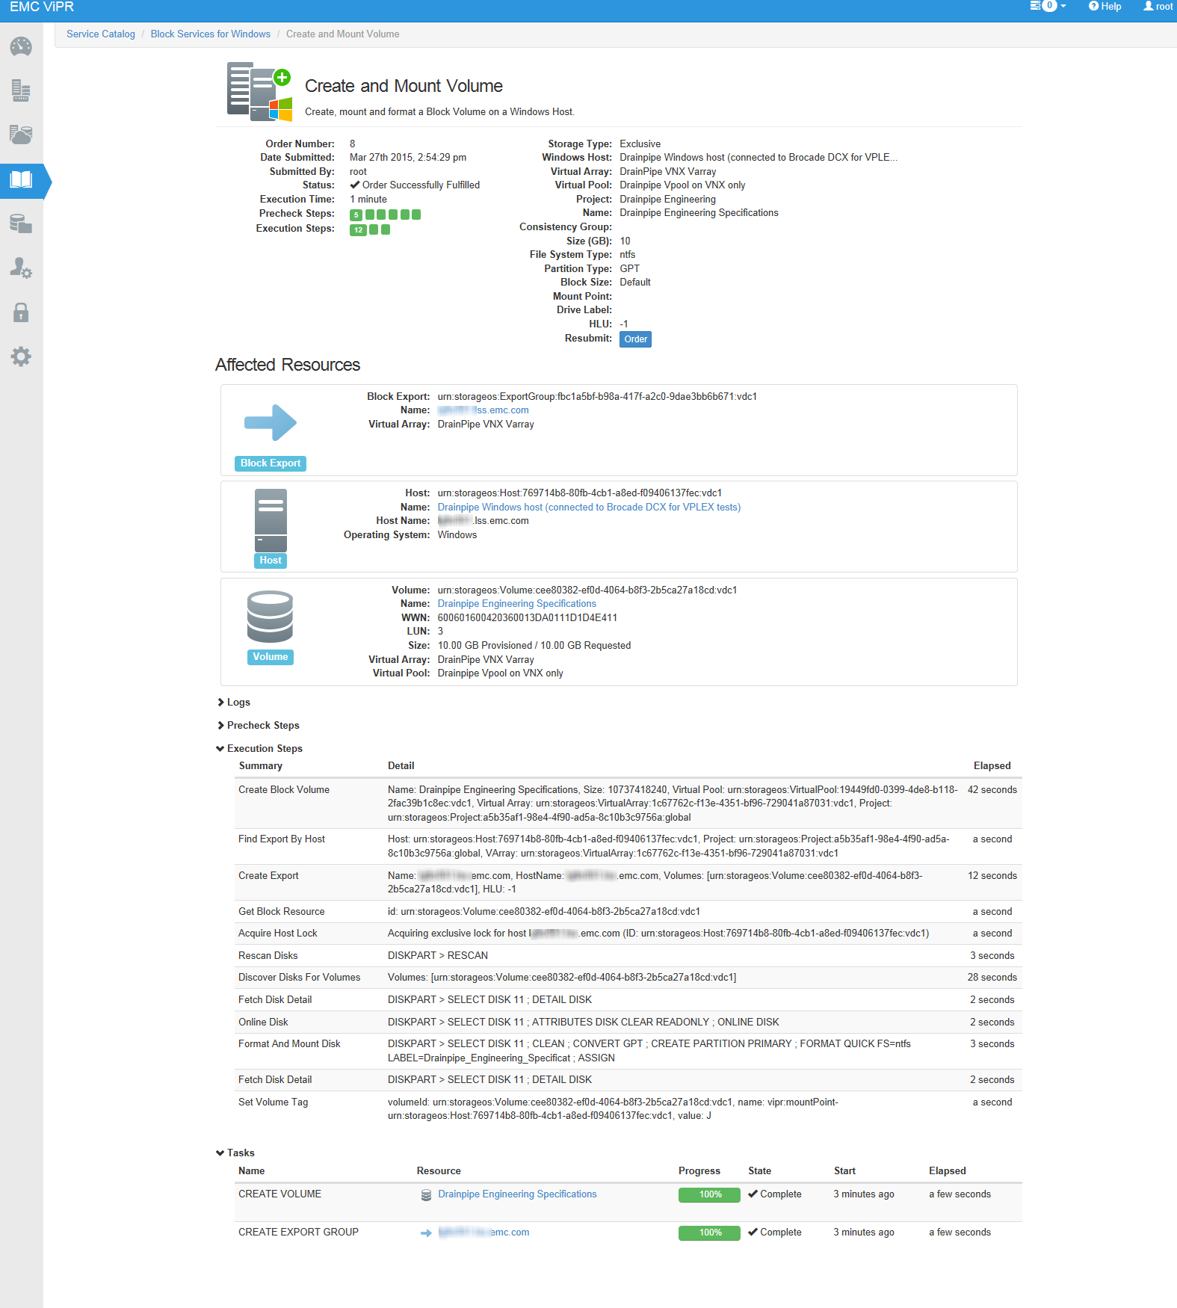Click execution steps badge showing 12
The width and height of the screenshot is (1177, 1308).
pos(358,229)
